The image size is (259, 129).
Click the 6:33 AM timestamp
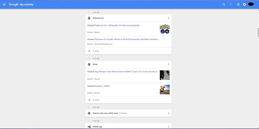96,59
